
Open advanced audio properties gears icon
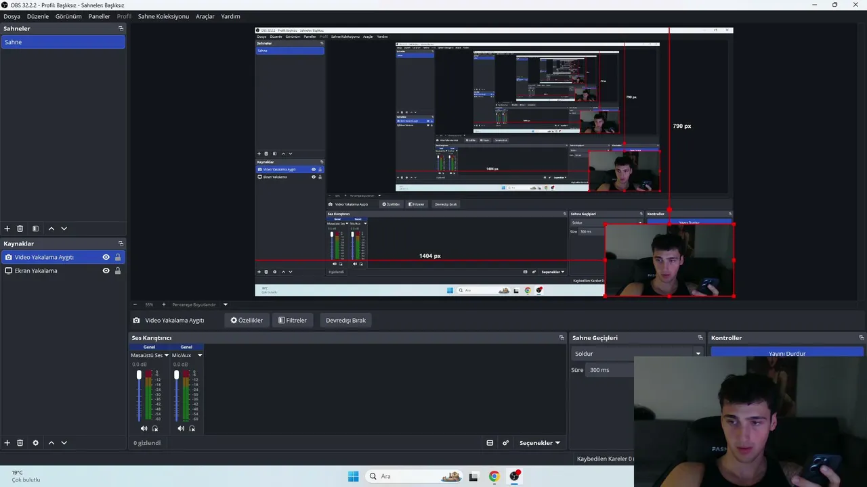pyautogui.click(x=505, y=443)
